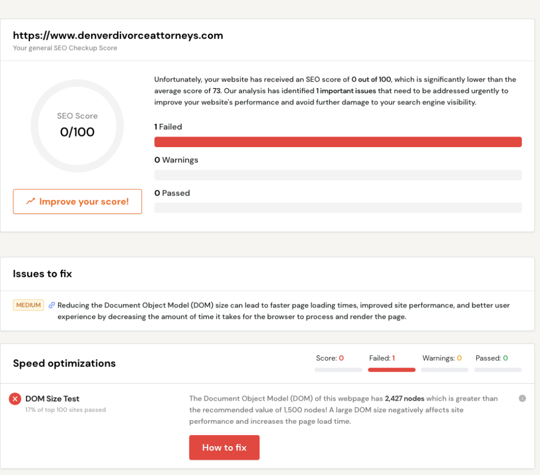Image resolution: width=540 pixels, height=475 pixels.
Task: Click the DOM Size Test title
Action: click(x=52, y=399)
